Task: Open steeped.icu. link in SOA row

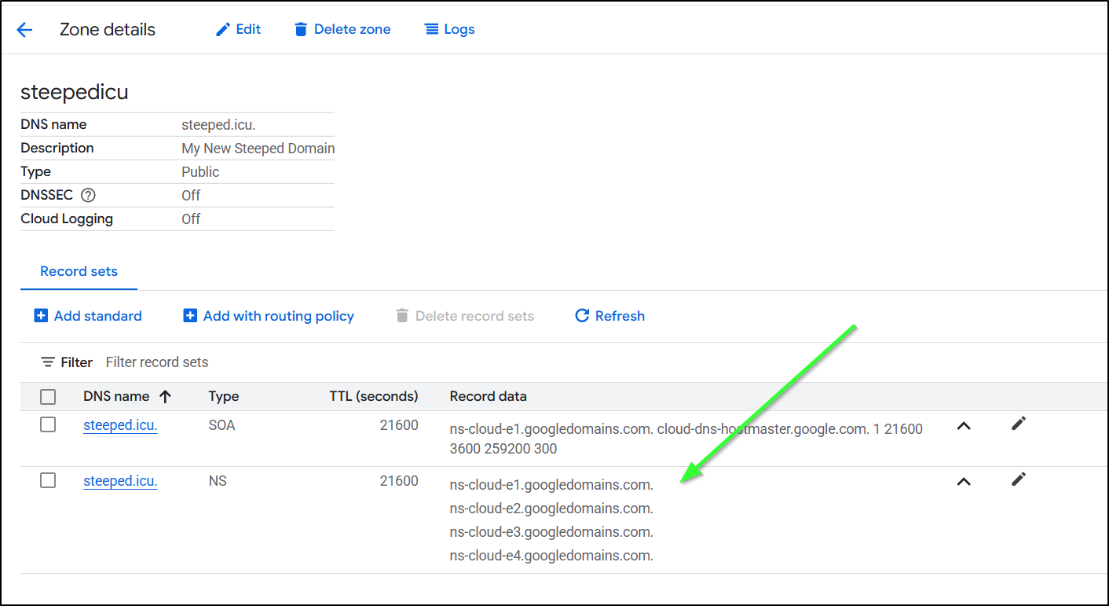Action: (120, 425)
